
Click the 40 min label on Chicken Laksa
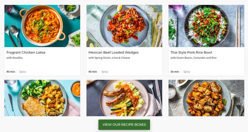coord(11,72)
